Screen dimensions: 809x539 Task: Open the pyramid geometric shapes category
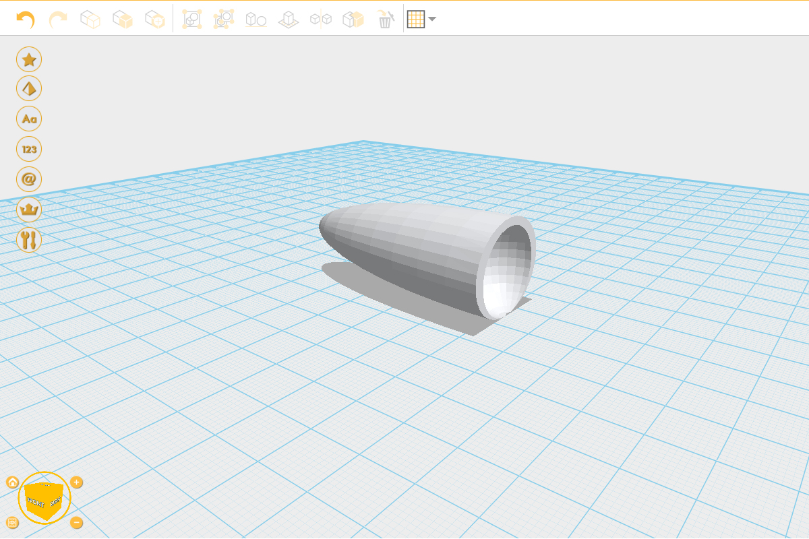pos(29,88)
